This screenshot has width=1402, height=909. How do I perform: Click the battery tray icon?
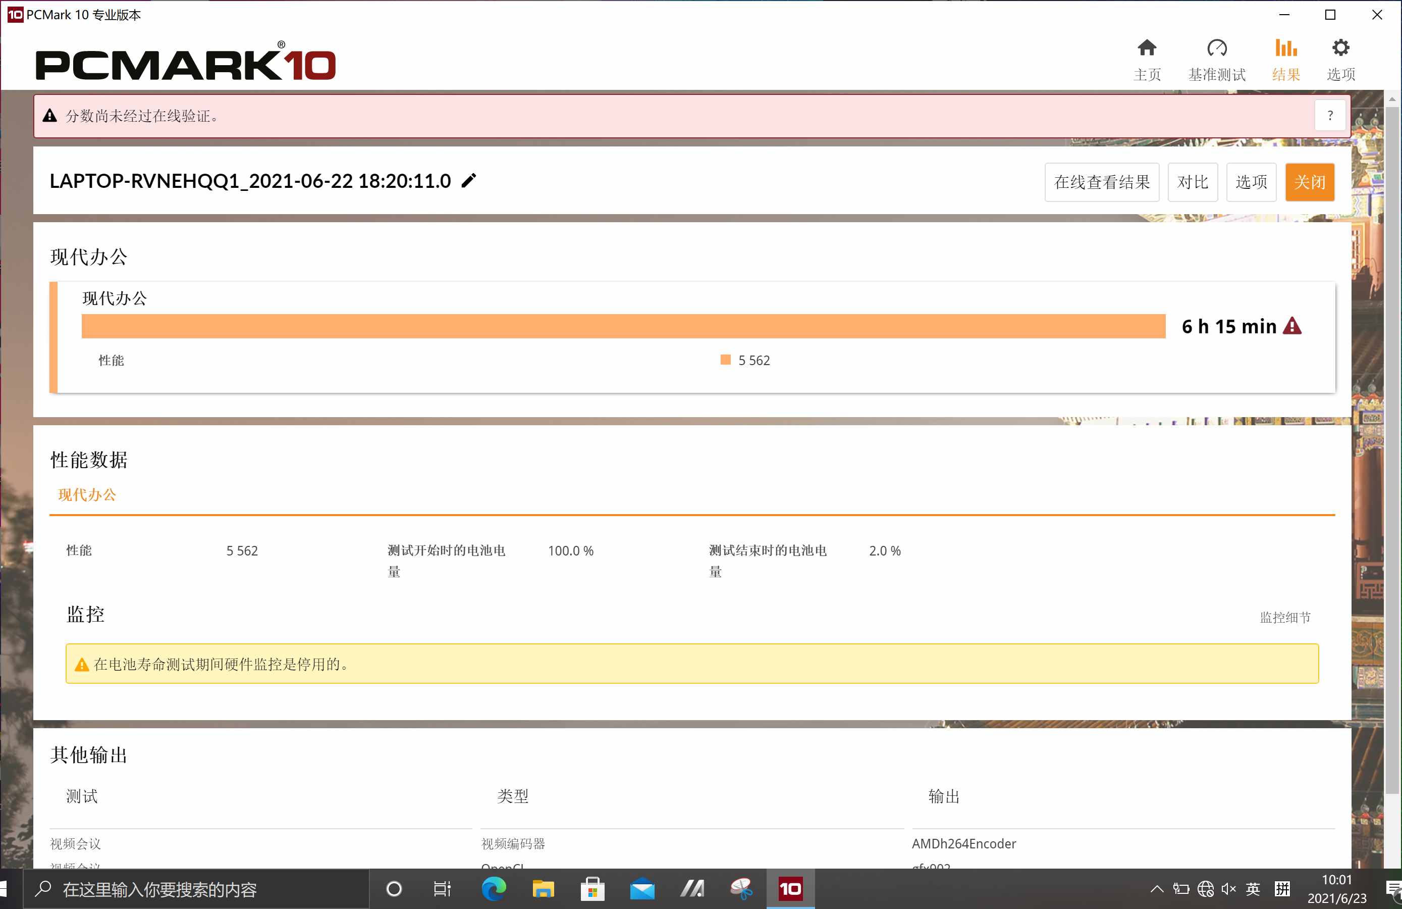click(1181, 889)
